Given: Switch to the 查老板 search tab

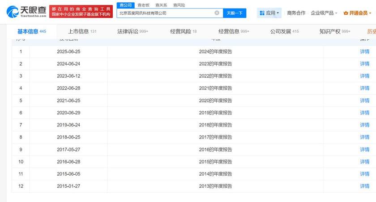Looking at the screenshot, I should 143,5.
